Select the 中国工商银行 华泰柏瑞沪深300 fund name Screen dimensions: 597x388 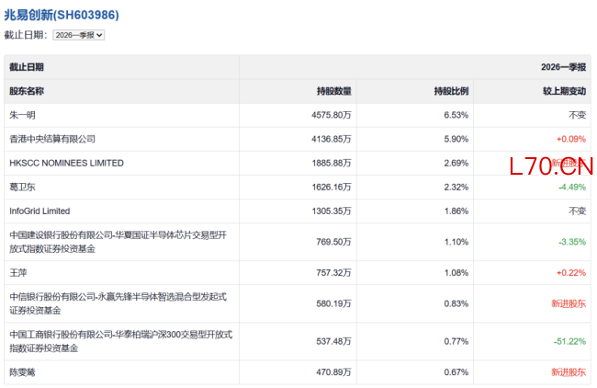(121, 341)
